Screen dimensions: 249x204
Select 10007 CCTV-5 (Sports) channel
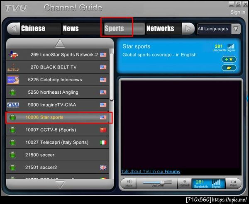[57, 130]
